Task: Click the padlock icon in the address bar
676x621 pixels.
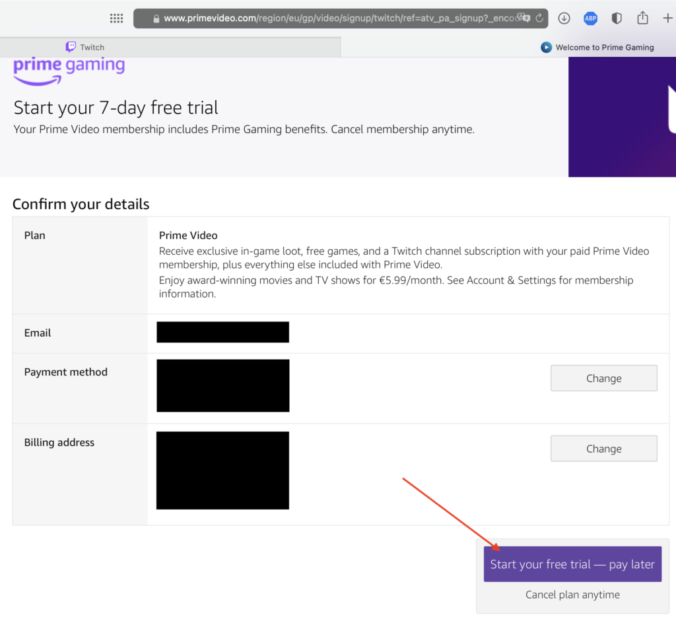Action: tap(156, 18)
